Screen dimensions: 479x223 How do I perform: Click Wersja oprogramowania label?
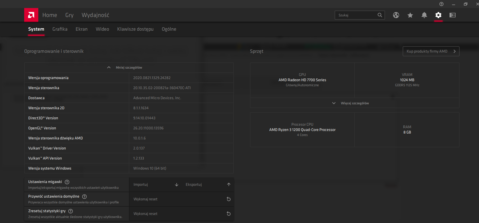click(48, 78)
